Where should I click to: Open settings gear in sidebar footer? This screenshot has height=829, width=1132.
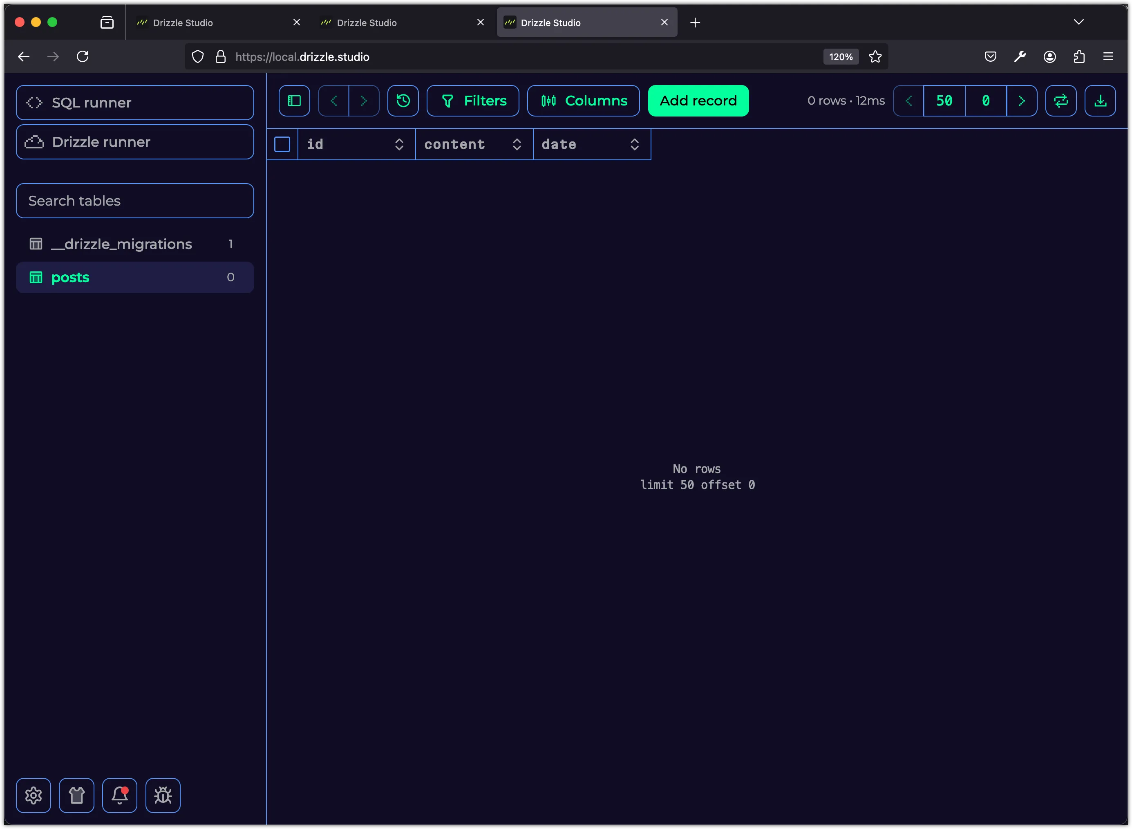tap(34, 795)
